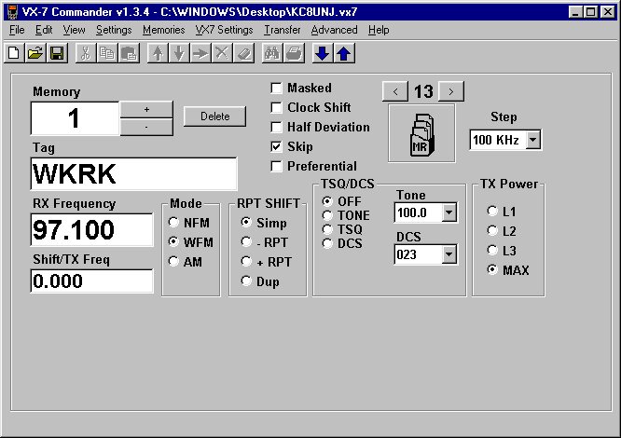Open the Transfer menu
This screenshot has height=438, width=621.
282,30
